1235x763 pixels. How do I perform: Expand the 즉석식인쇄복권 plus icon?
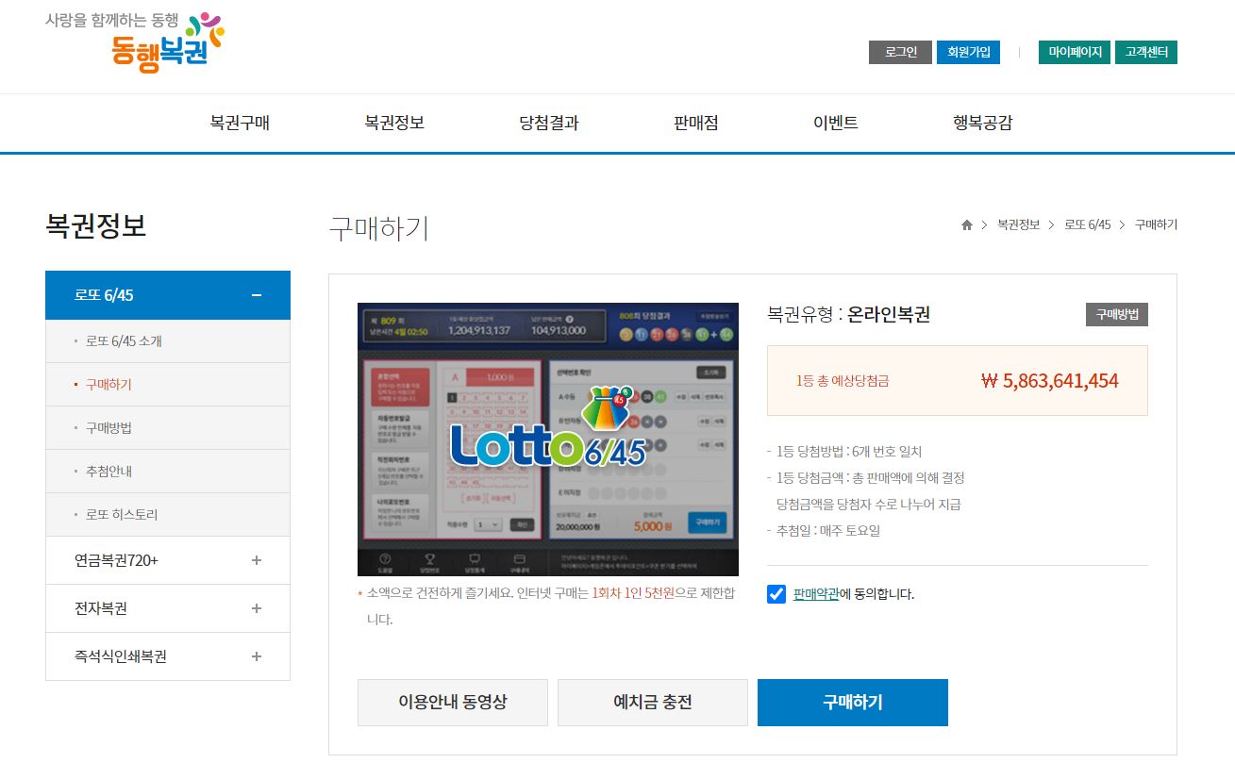tap(257, 656)
